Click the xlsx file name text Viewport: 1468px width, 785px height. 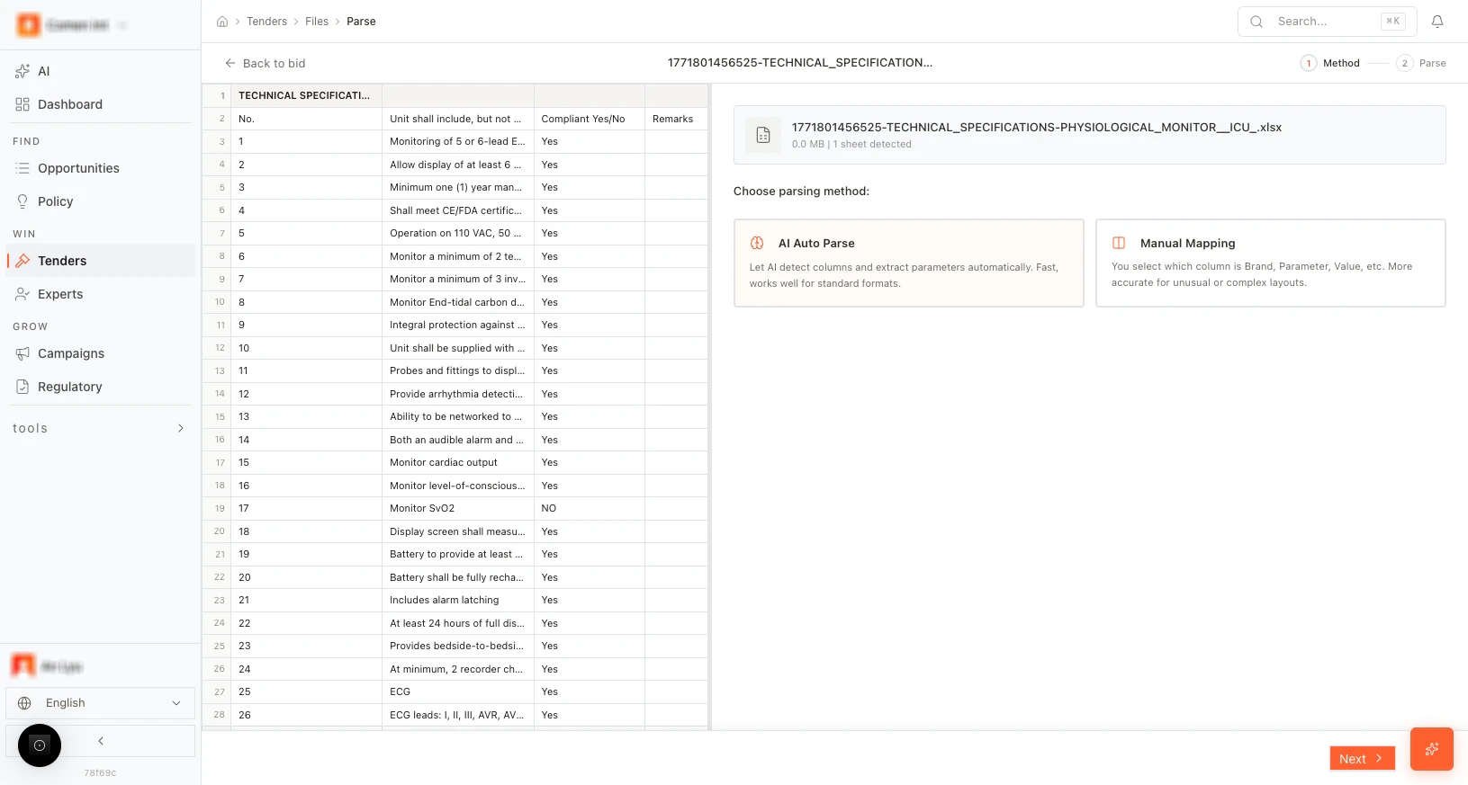tap(1037, 127)
